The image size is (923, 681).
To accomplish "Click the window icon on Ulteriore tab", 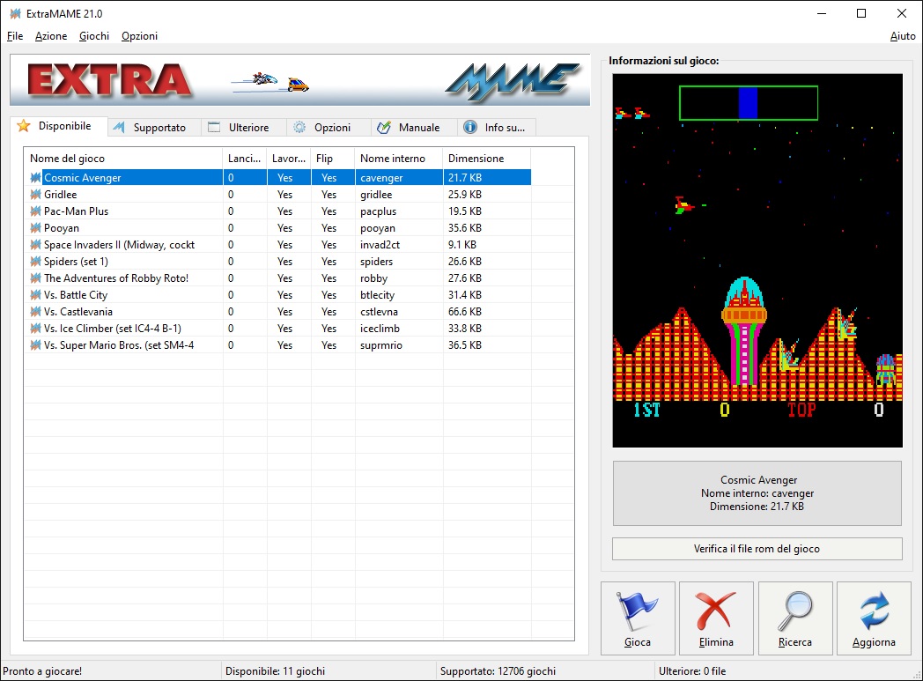I will coord(214,127).
